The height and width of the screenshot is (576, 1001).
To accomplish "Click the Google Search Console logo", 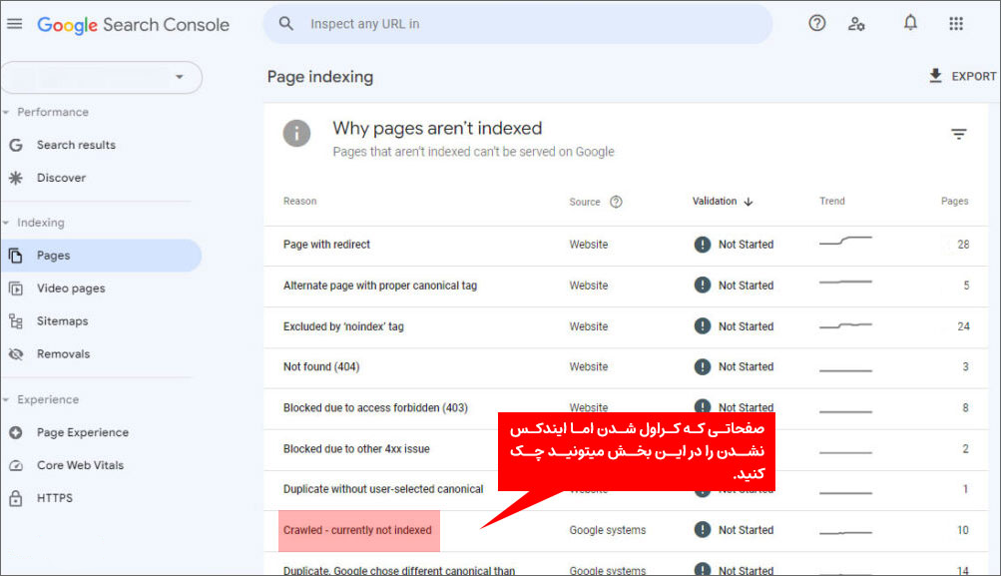I will pos(134,25).
